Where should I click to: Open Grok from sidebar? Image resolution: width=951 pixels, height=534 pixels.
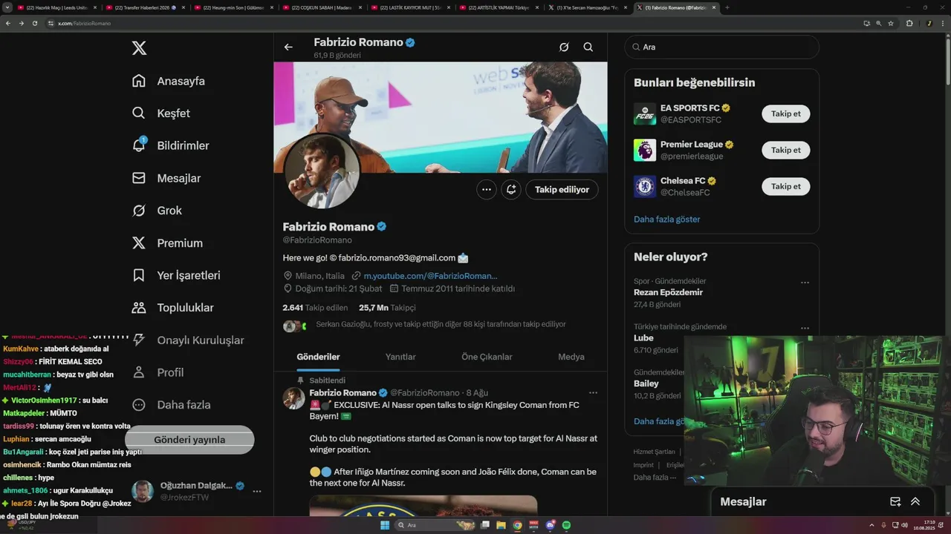(x=157, y=211)
